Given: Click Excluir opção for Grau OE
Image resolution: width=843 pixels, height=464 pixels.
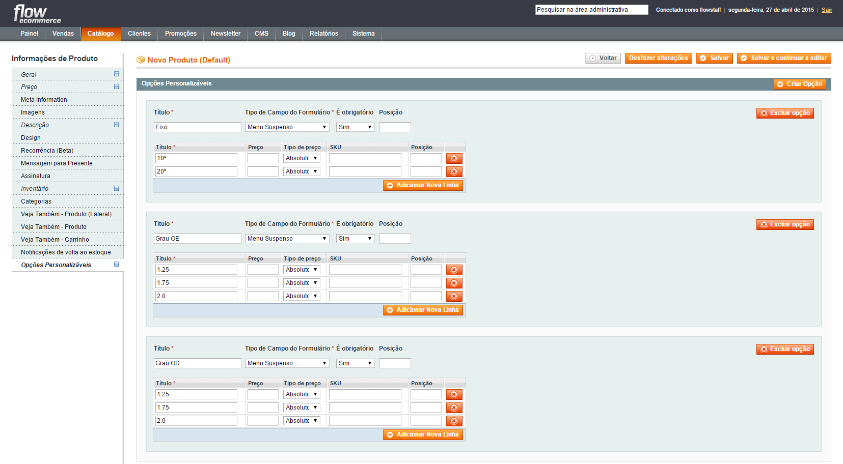Looking at the screenshot, I should tap(785, 224).
